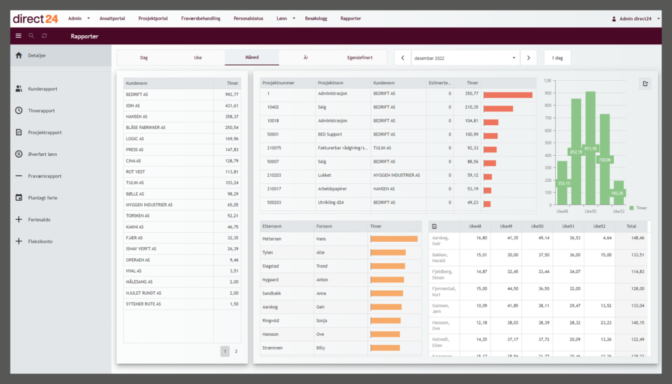Click the Feriesaldo plus icon
The width and height of the screenshot is (672, 384).
(19, 220)
